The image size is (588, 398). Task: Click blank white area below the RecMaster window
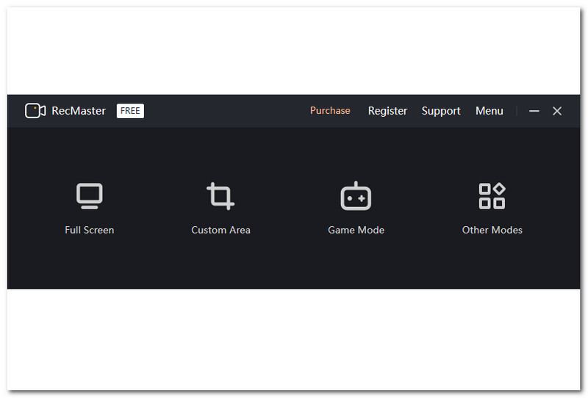point(294,338)
